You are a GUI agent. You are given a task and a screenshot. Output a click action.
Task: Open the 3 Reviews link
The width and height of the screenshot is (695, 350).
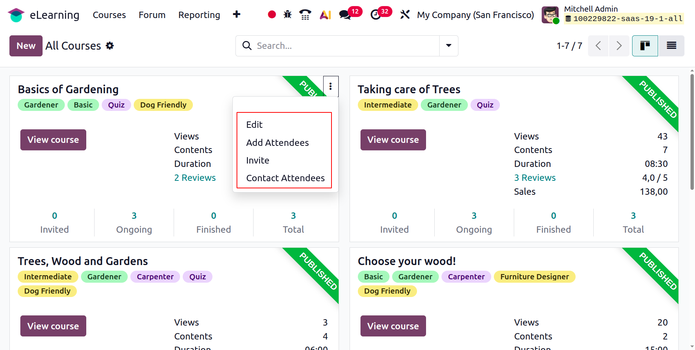point(535,178)
